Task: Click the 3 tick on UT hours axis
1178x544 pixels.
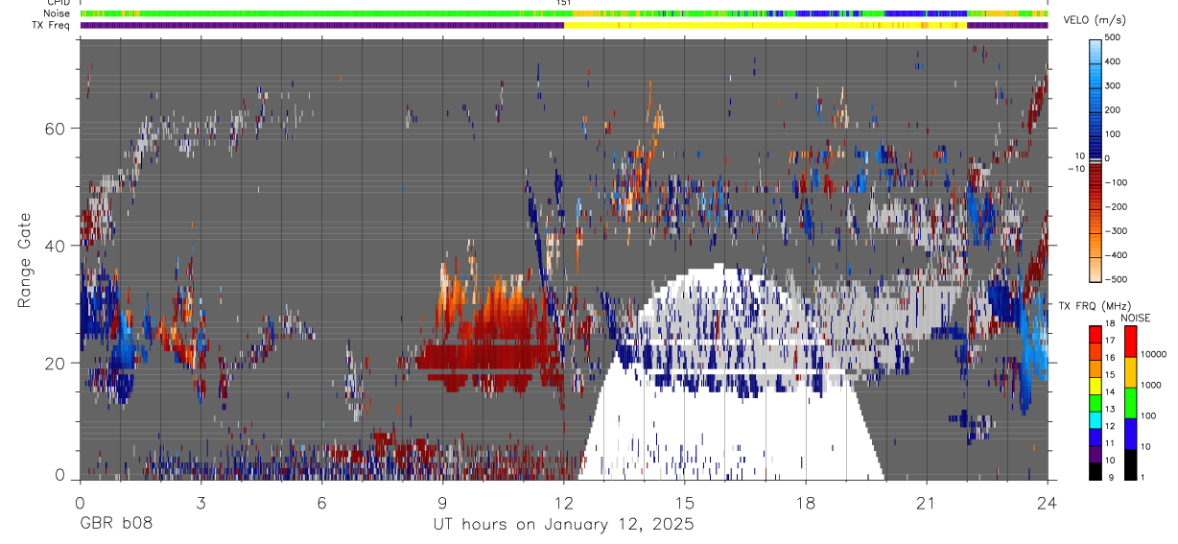Action: pyautogui.click(x=200, y=503)
